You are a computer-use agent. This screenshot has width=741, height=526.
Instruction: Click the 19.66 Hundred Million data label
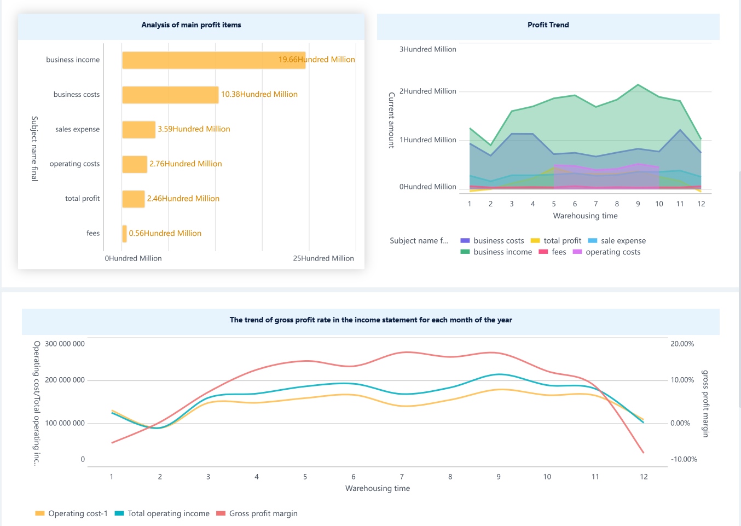point(316,59)
